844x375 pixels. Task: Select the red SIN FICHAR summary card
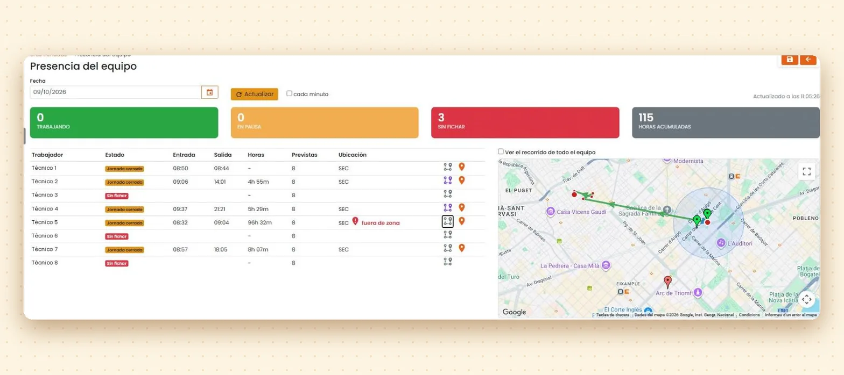(525, 122)
